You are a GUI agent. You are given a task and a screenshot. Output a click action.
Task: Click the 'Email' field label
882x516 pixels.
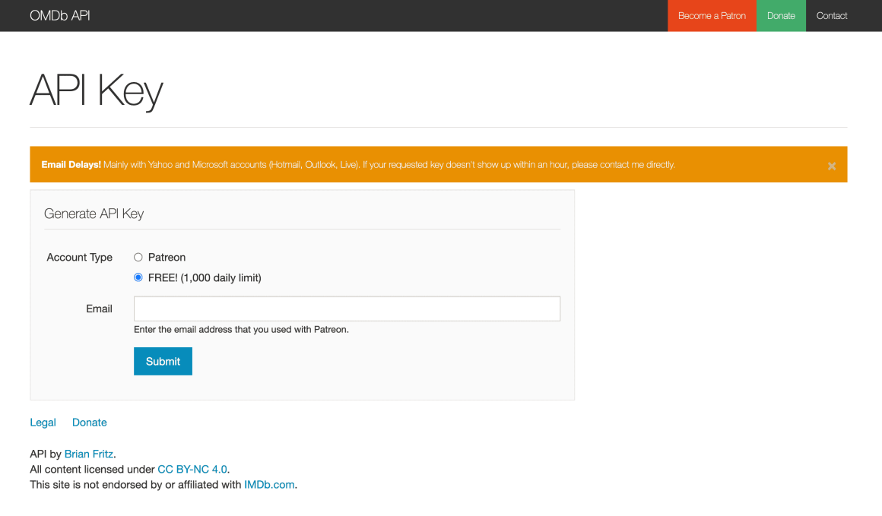tap(99, 309)
